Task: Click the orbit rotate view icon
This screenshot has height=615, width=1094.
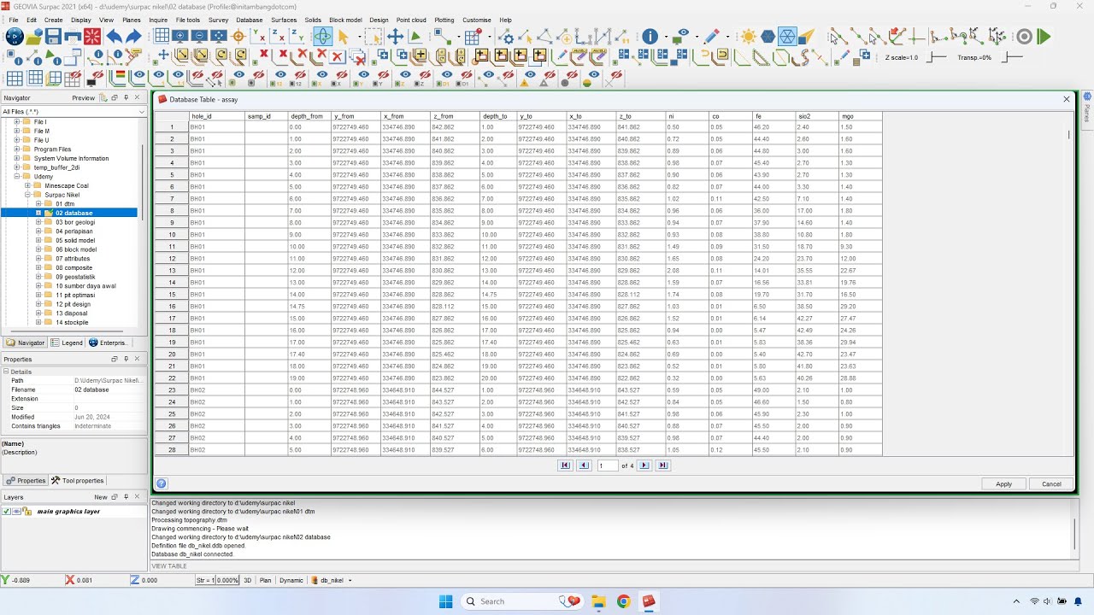Action: (x=322, y=37)
